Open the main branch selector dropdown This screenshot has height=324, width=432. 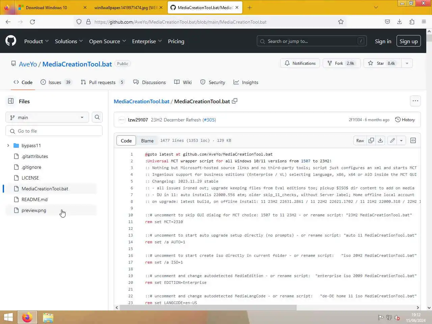pyautogui.click(x=47, y=117)
